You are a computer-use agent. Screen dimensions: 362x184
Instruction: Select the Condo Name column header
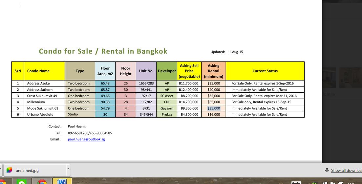(44, 71)
